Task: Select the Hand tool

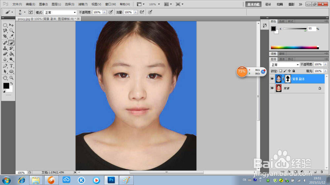Action: tap(5, 78)
